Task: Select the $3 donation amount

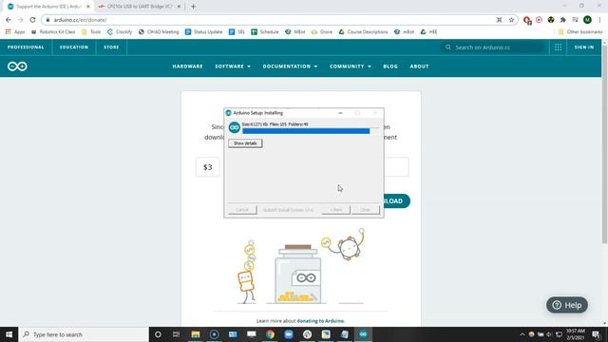Action: click(208, 167)
